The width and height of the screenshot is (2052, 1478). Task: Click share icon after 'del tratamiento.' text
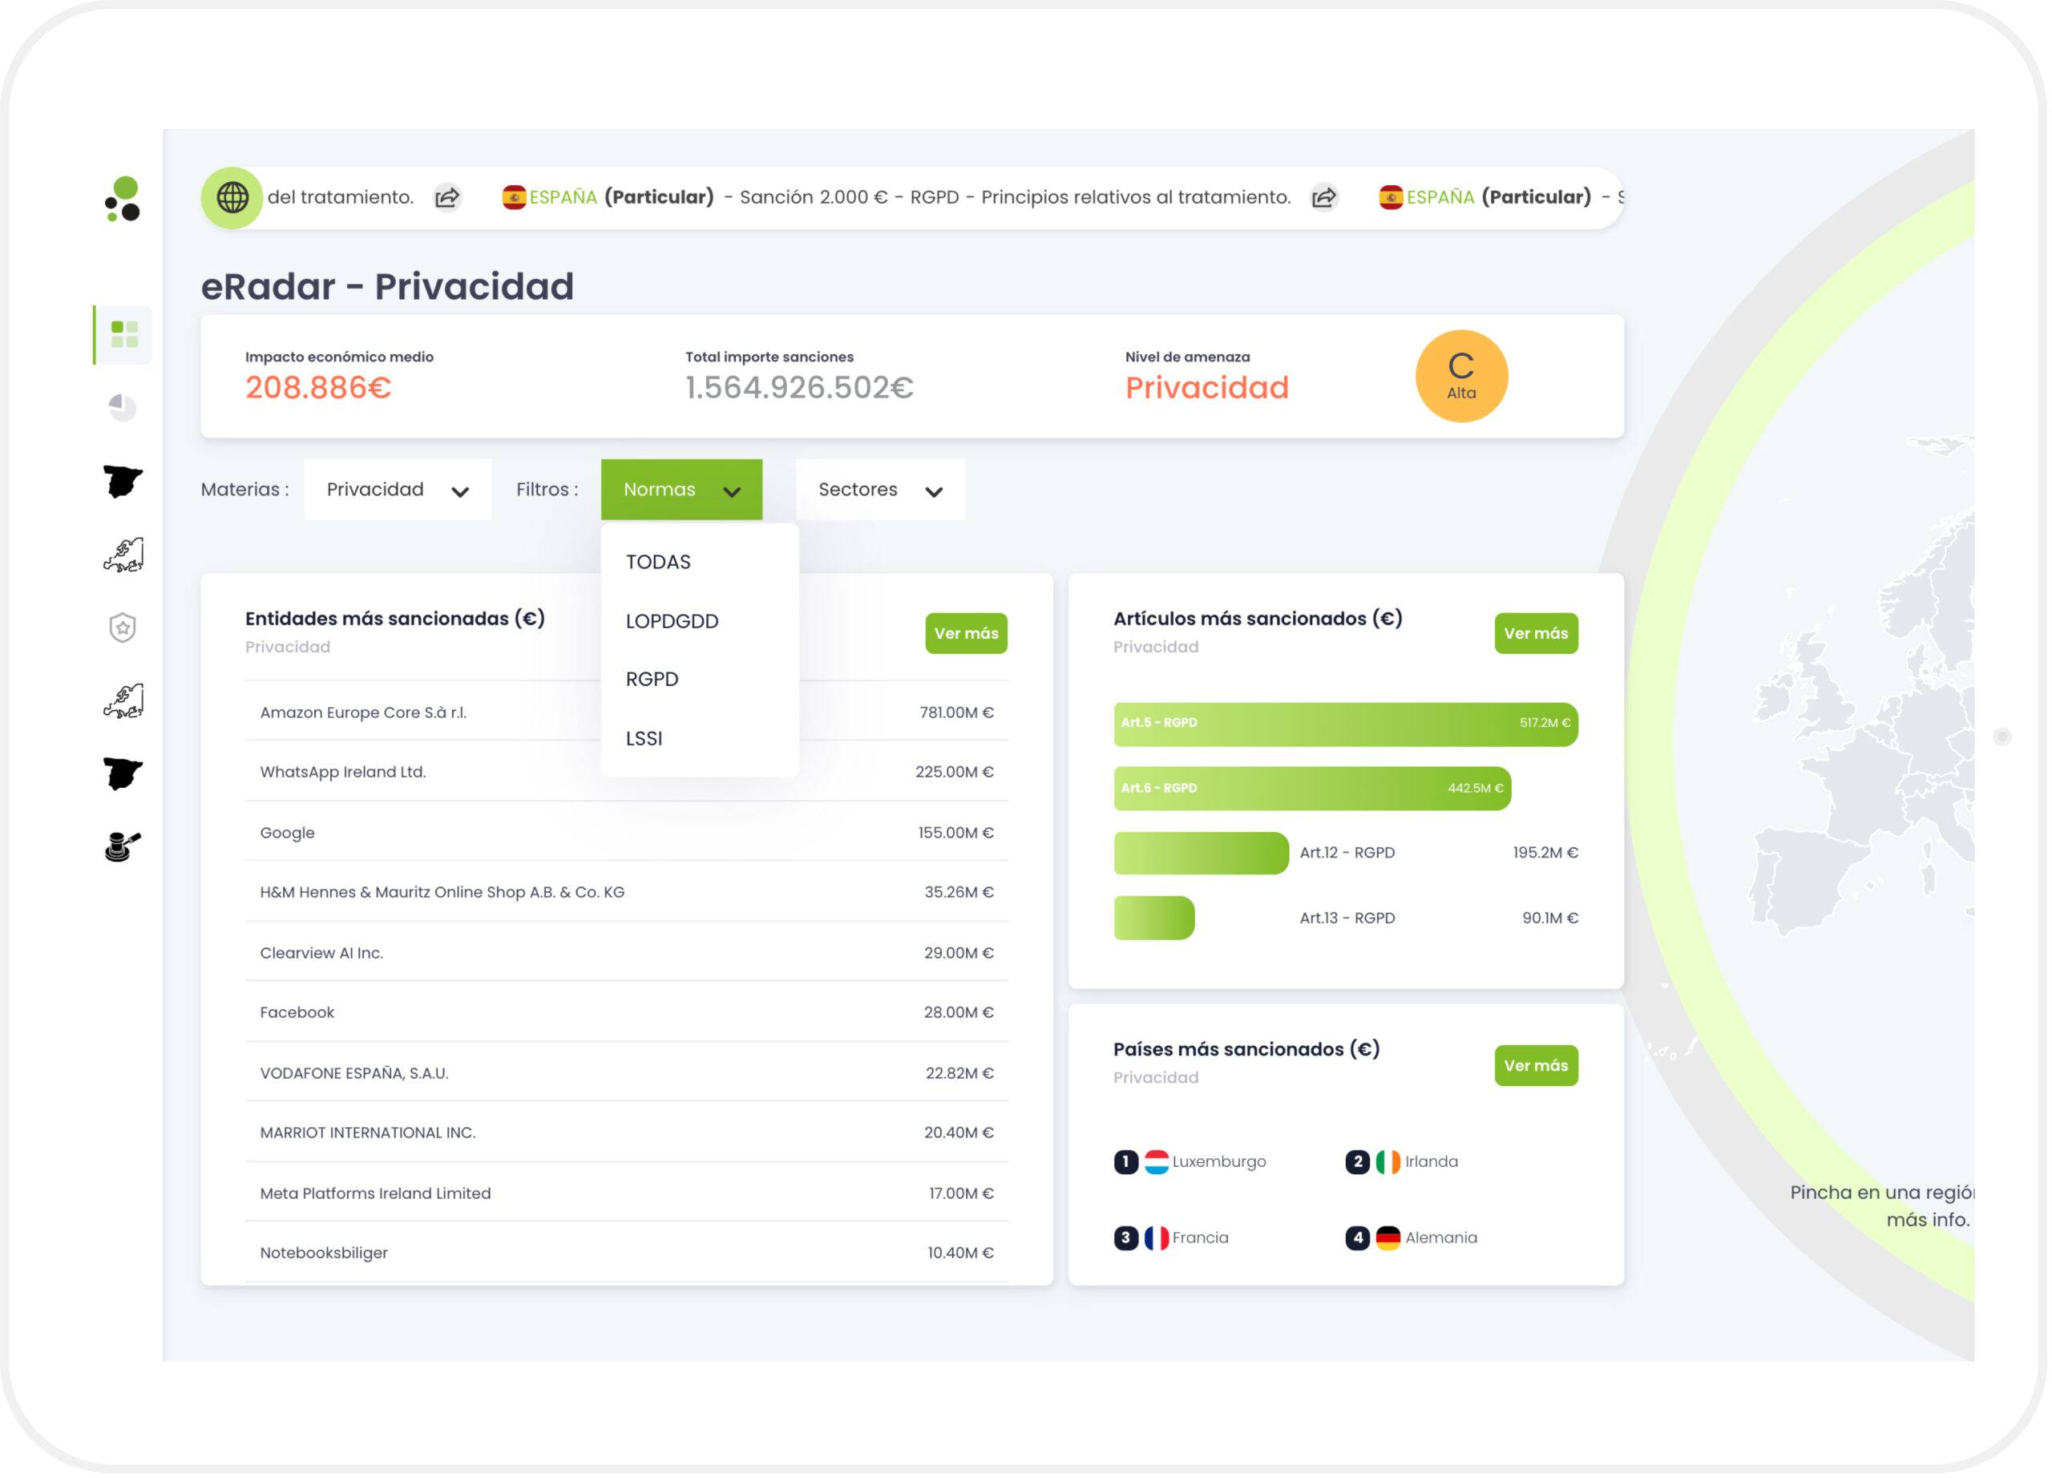[x=448, y=197]
